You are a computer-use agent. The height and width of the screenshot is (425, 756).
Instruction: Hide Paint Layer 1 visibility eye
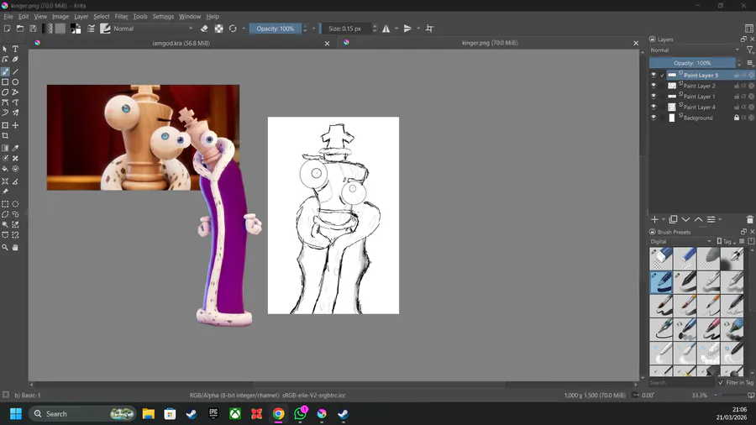click(654, 97)
